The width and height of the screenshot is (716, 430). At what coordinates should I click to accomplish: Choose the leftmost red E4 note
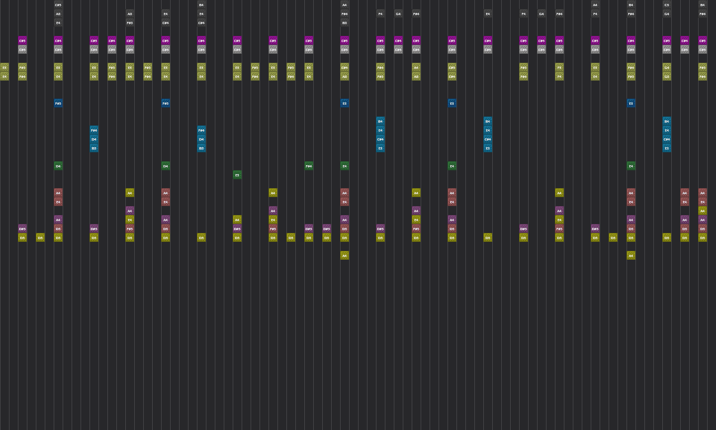tap(58, 202)
